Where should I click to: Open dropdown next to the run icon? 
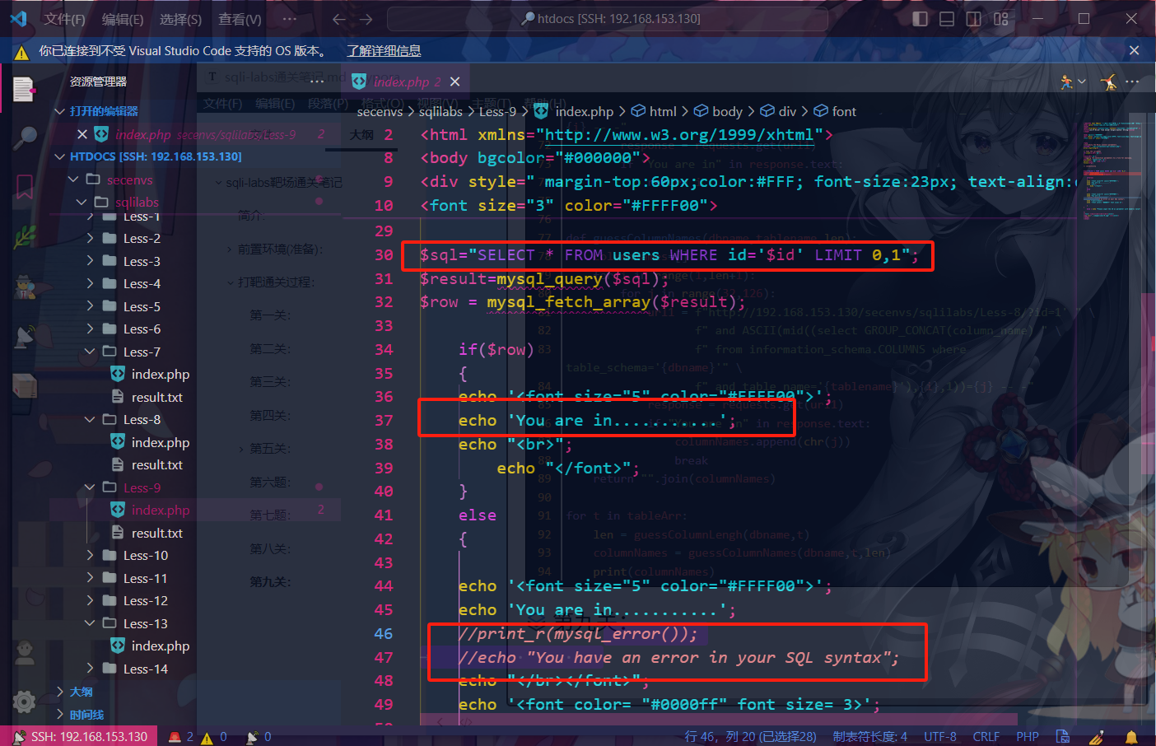click(1082, 82)
